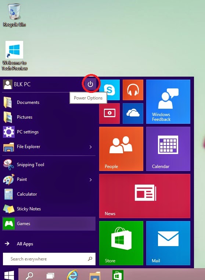
Task: Open the Games app
Action: point(49,224)
